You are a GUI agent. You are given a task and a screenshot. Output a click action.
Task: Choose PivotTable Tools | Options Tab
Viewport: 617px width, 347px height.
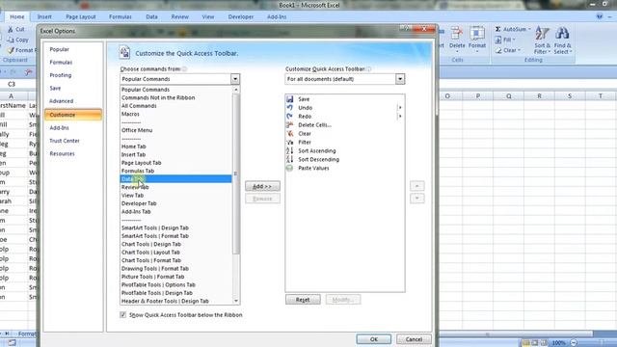point(175,285)
